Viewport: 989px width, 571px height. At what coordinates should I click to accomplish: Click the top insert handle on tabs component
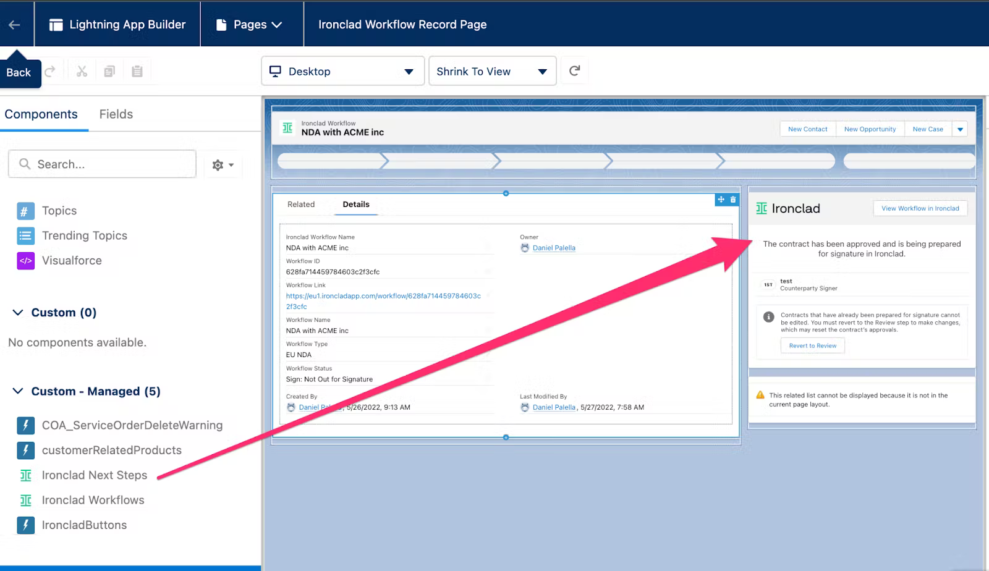click(506, 193)
